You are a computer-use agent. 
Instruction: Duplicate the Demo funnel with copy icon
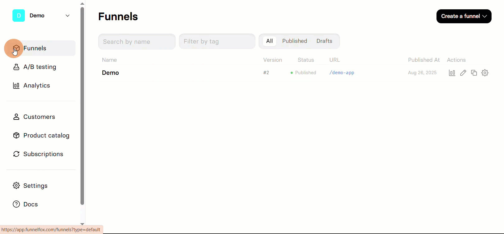tap(474, 73)
